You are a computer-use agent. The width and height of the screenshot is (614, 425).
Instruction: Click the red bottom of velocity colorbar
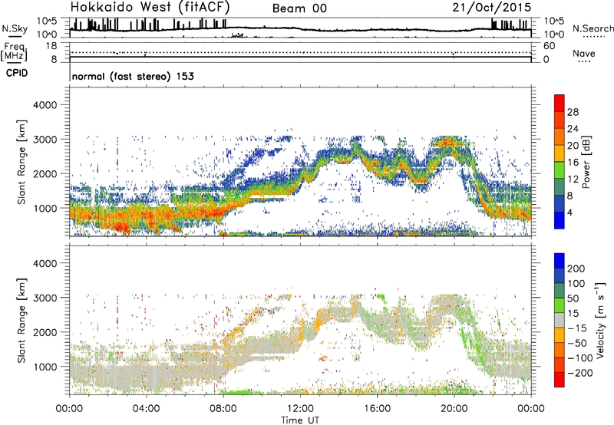pos(560,380)
